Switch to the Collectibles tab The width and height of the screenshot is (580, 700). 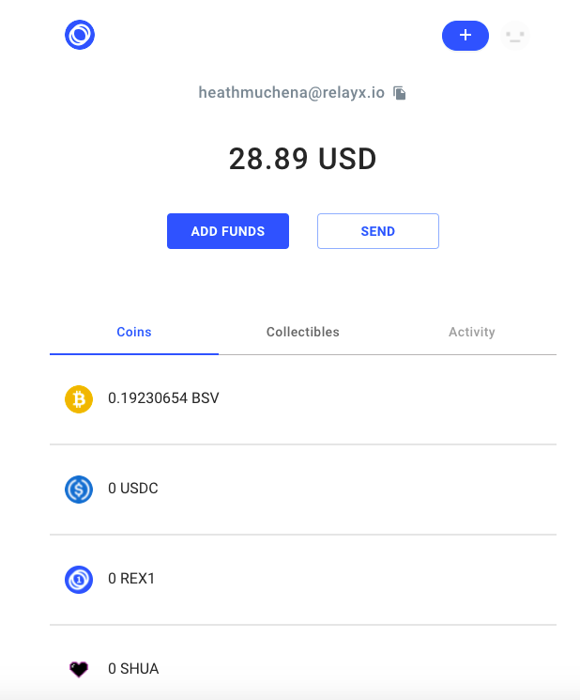pyautogui.click(x=303, y=332)
